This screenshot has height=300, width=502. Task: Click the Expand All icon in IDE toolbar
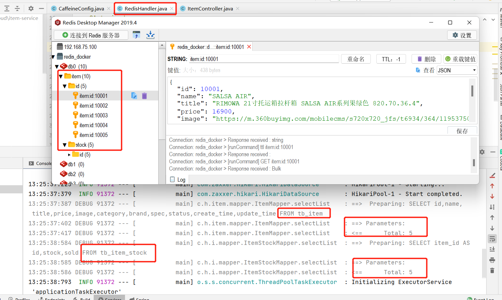(x=7, y=8)
